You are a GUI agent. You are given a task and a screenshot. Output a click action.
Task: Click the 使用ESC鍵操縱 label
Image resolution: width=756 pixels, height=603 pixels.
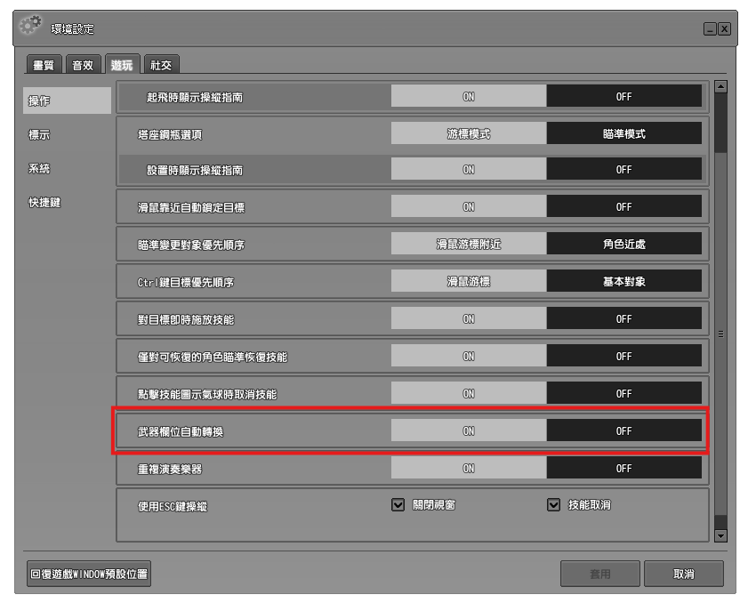coord(173,506)
